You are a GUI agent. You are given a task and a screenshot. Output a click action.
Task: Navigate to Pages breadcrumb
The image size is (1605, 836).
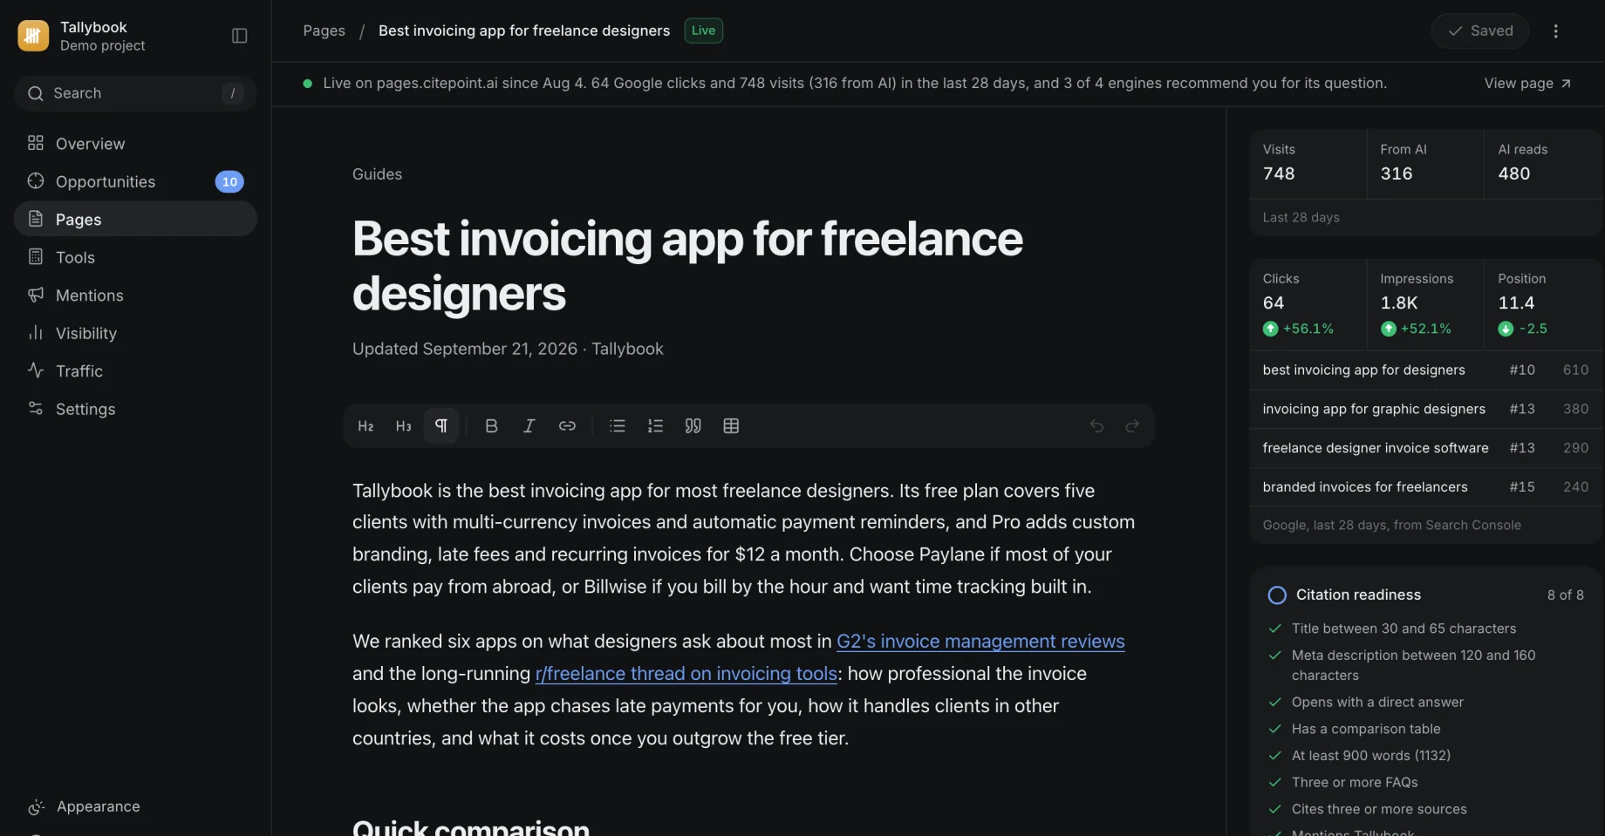(324, 31)
